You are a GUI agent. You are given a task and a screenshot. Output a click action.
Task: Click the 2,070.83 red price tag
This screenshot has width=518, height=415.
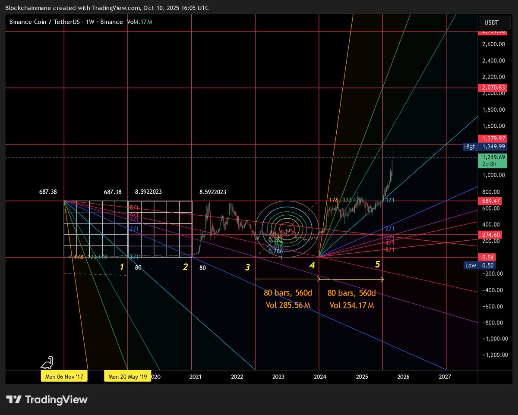coord(492,88)
